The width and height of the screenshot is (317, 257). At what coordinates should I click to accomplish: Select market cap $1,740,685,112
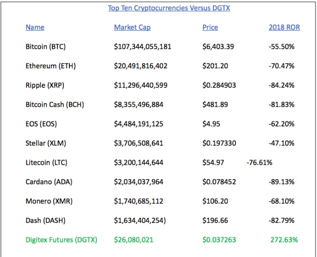point(139,201)
